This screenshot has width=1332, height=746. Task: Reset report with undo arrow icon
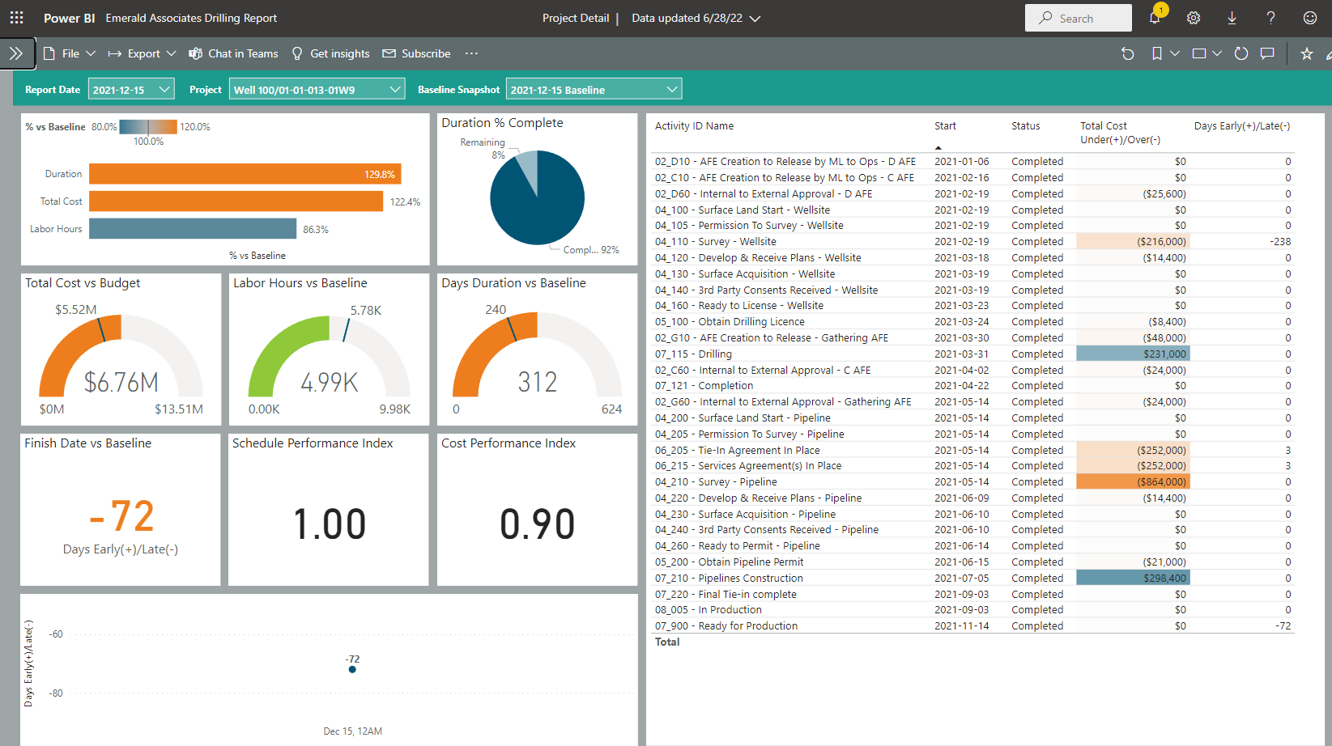pyautogui.click(x=1127, y=53)
